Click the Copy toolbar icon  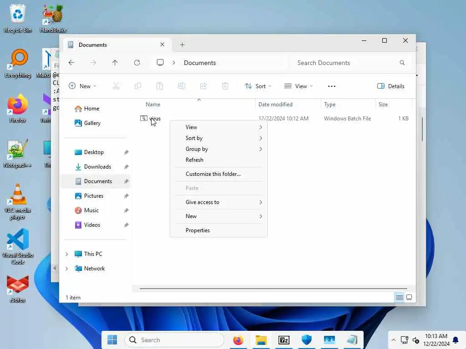[x=138, y=86]
